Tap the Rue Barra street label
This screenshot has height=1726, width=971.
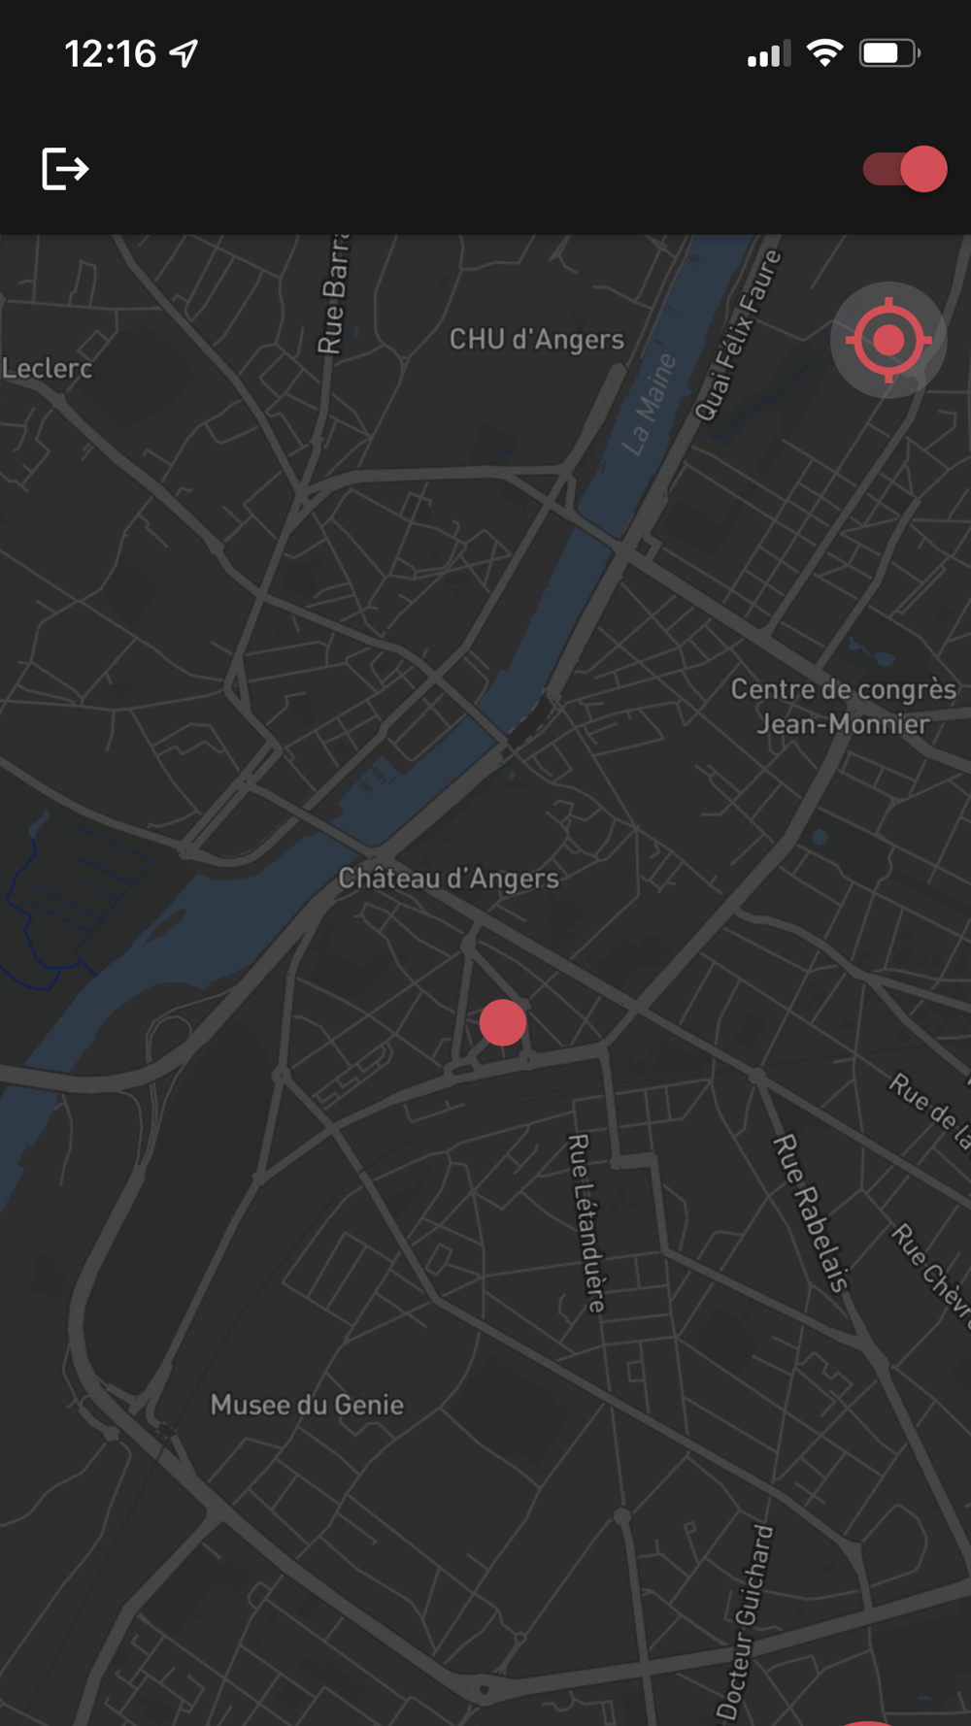[x=333, y=295]
